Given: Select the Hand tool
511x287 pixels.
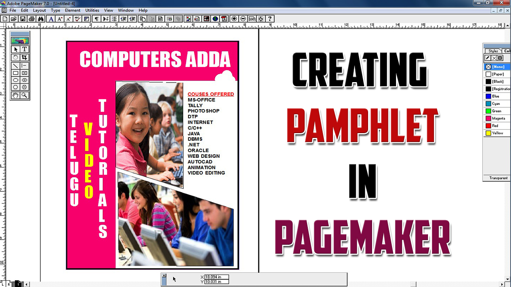Looking at the screenshot, I should point(15,95).
